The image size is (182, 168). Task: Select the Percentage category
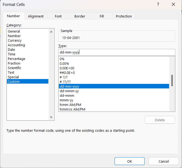click(16, 59)
